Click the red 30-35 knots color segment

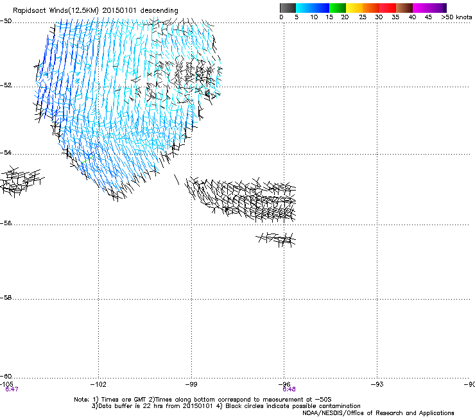(x=388, y=8)
